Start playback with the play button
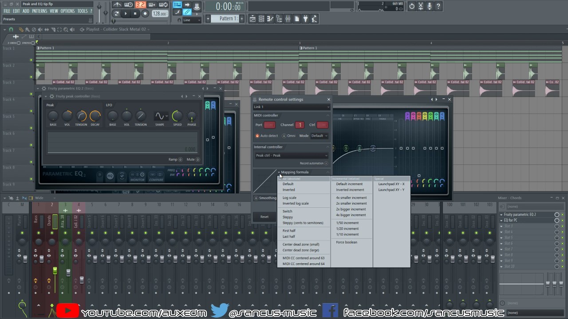This screenshot has width=568, height=319. pyautogui.click(x=126, y=14)
